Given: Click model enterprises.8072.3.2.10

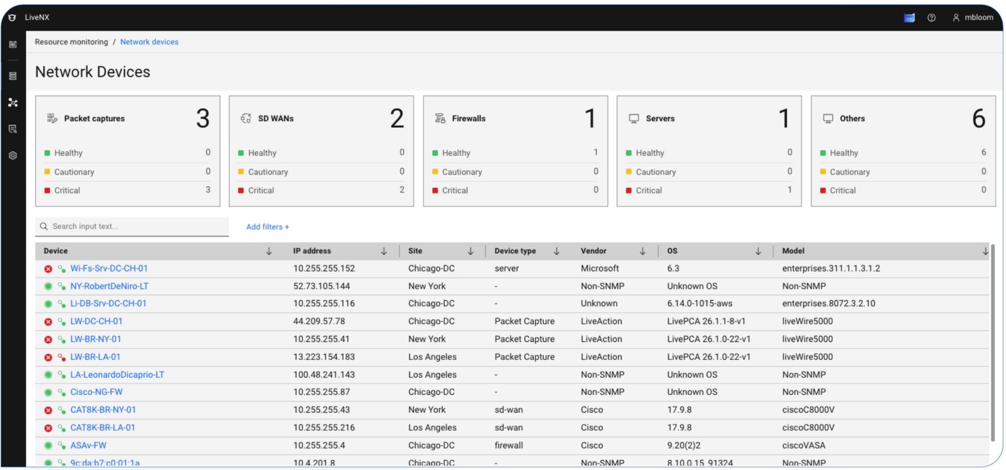Looking at the screenshot, I should coord(829,304).
